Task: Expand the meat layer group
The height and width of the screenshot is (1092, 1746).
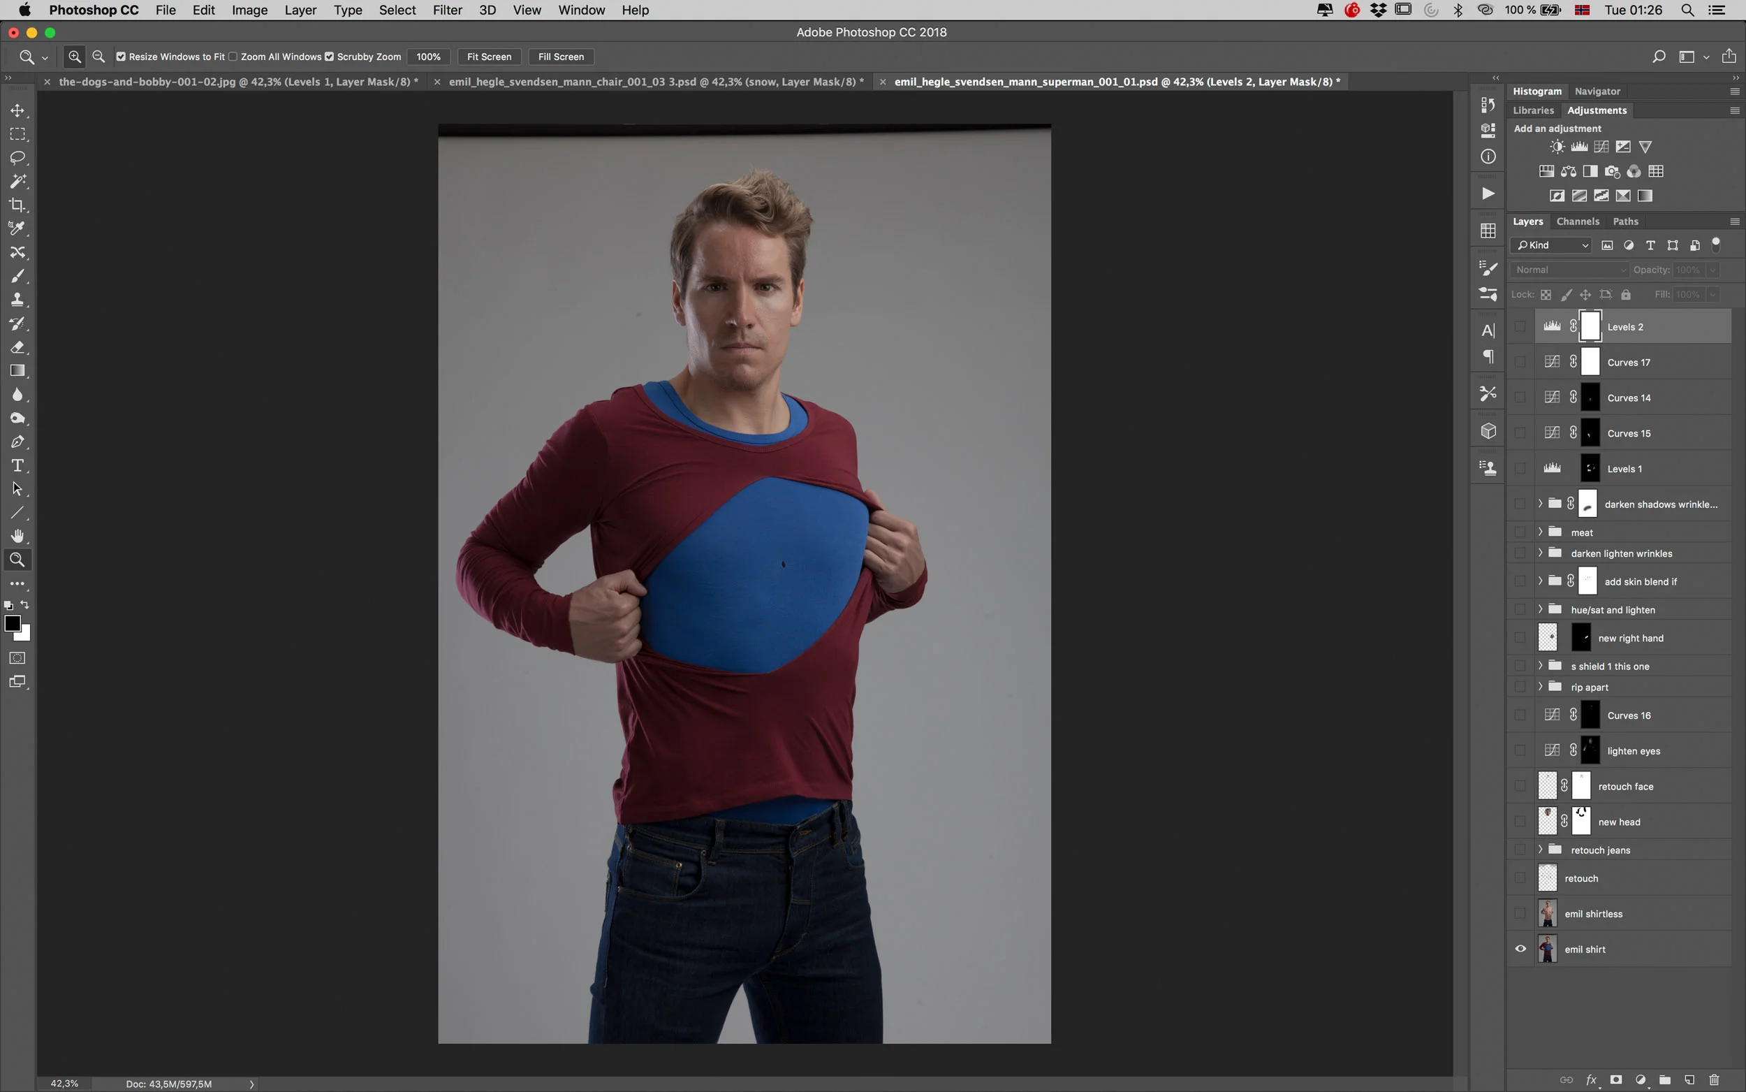Action: [1539, 532]
